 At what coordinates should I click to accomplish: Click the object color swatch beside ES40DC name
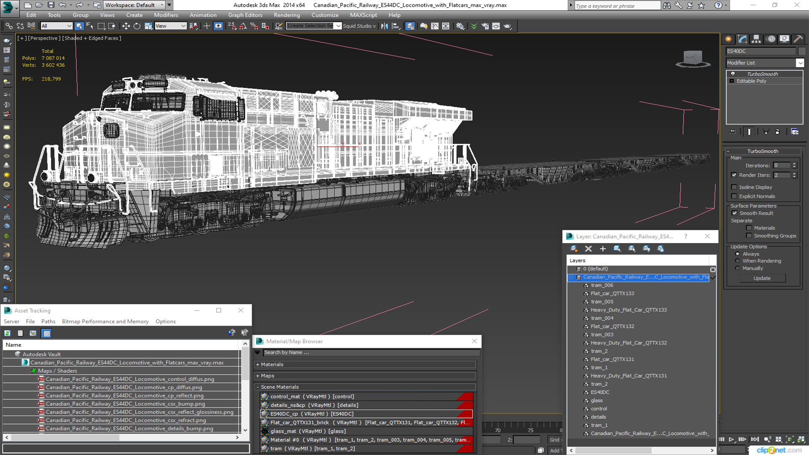801,51
